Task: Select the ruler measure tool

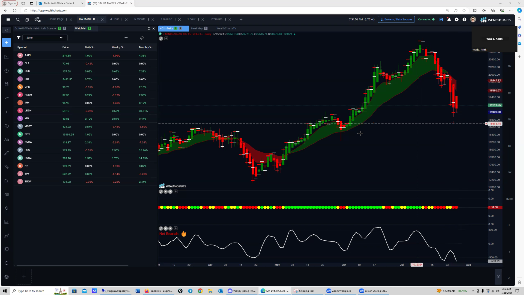Action: 7,167
